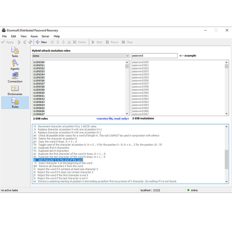Screen dimensions: 232x232
Task: Click the Start play button
Action: 97,42
